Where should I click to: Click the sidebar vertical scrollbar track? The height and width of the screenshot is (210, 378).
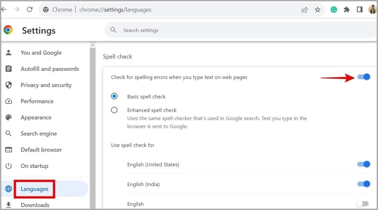coord(93,128)
